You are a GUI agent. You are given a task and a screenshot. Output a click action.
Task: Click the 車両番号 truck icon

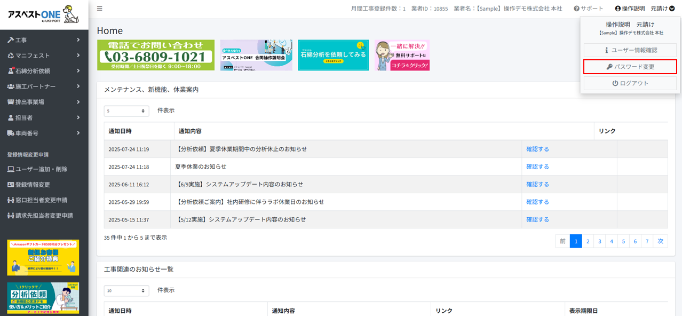pos(11,133)
